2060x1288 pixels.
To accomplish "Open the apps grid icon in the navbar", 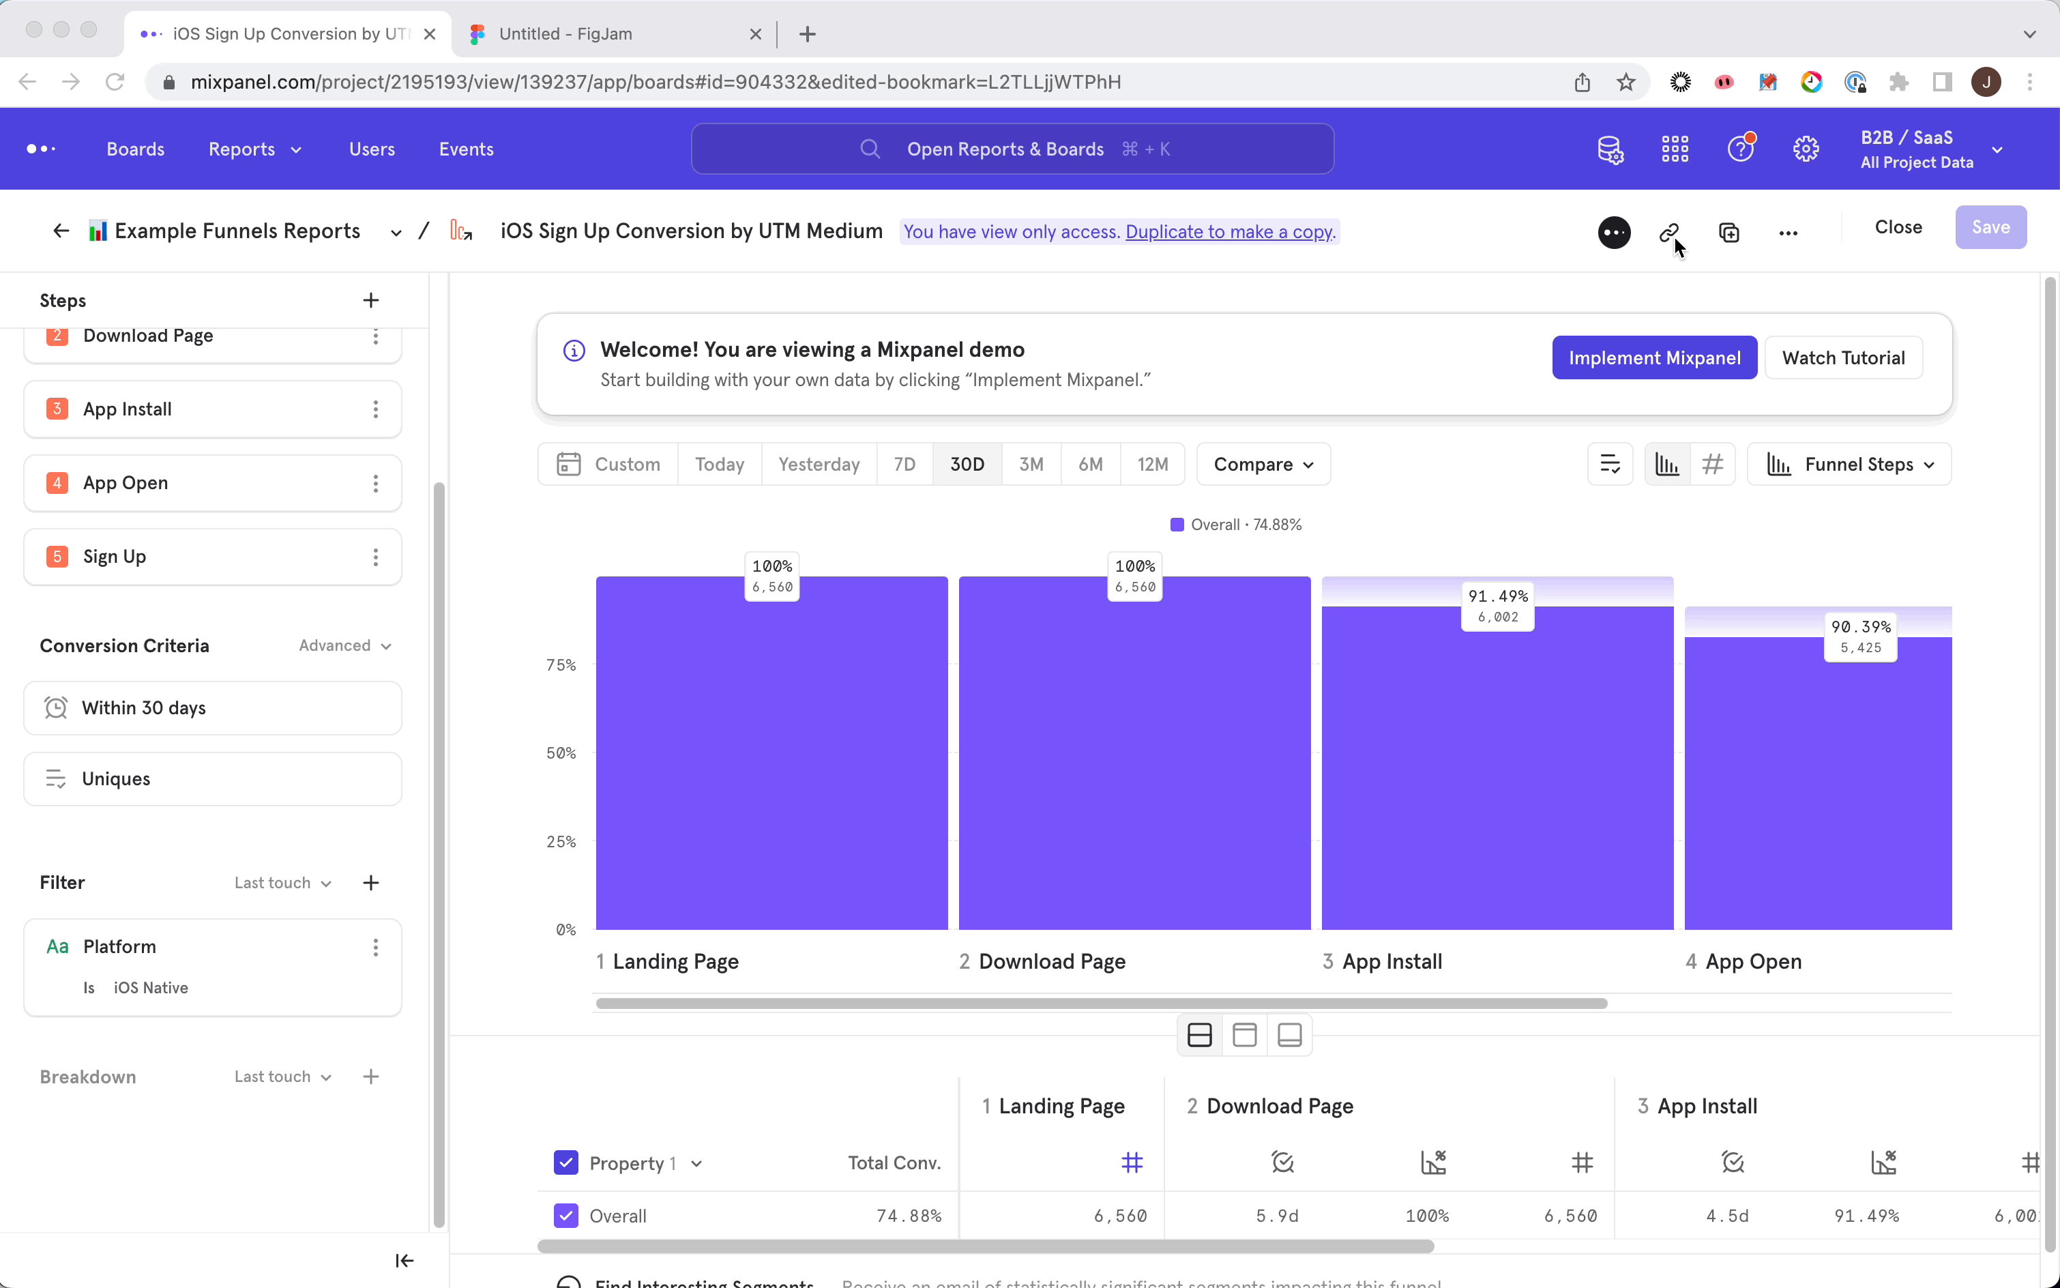I will [1674, 148].
